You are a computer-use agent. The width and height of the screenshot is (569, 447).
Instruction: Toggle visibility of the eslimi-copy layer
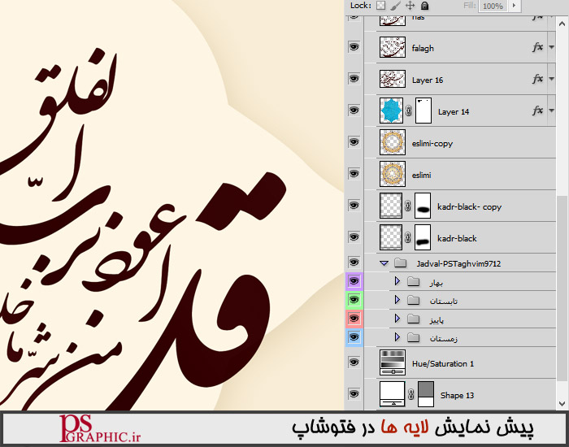click(354, 143)
